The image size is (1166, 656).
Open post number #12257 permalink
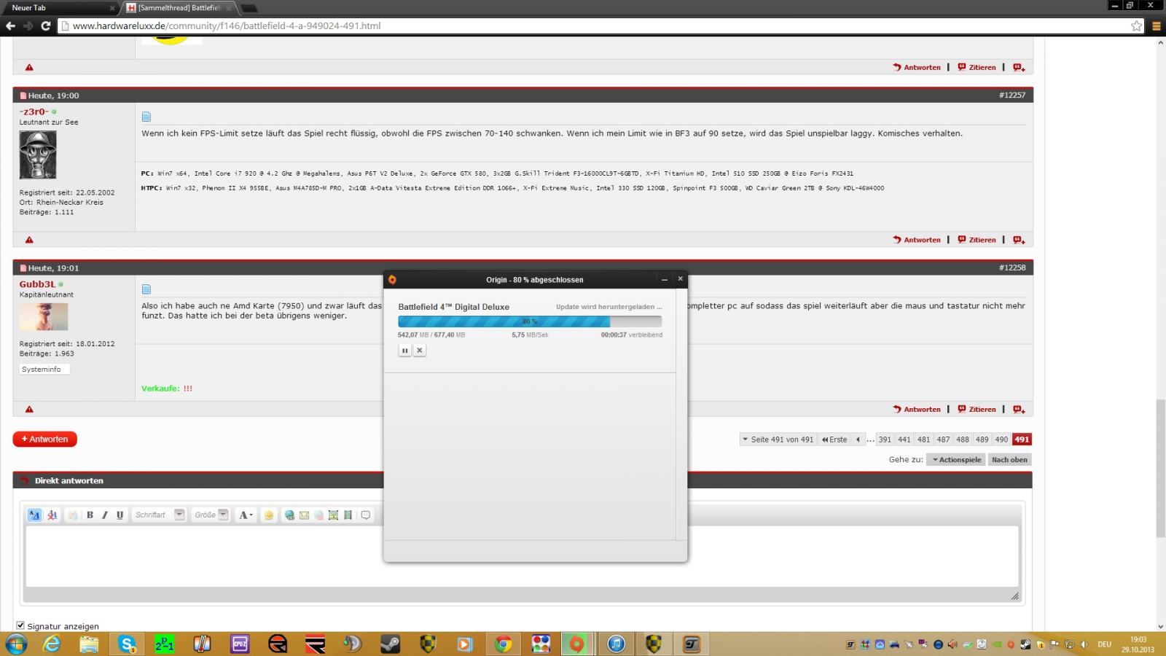tap(1012, 95)
